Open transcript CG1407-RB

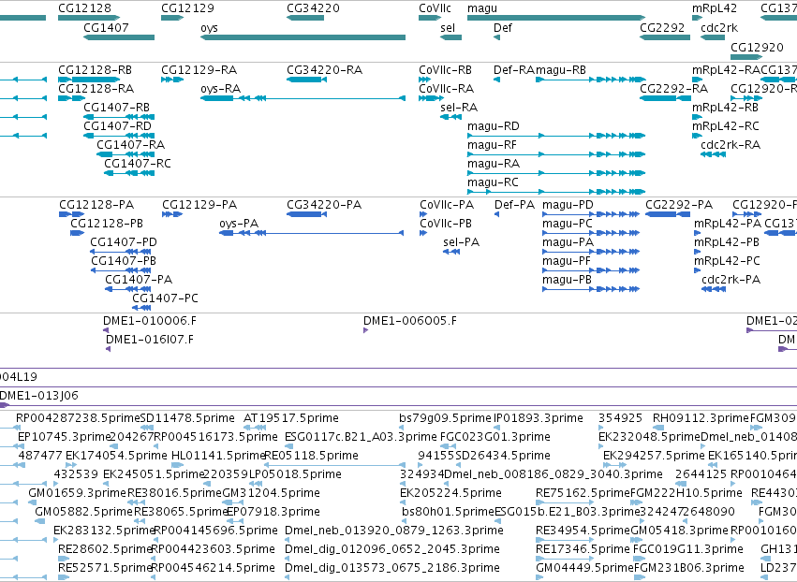(117, 108)
